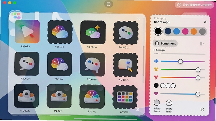Viewport: 216px width, 121px height.
Task: Open the green cloud icon with yellow star
Action: 93,32
